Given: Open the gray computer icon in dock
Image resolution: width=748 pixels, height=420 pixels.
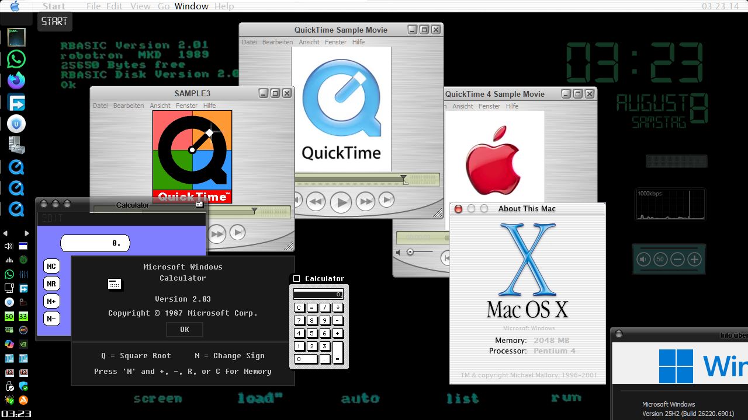Looking at the screenshot, I should 16,145.
